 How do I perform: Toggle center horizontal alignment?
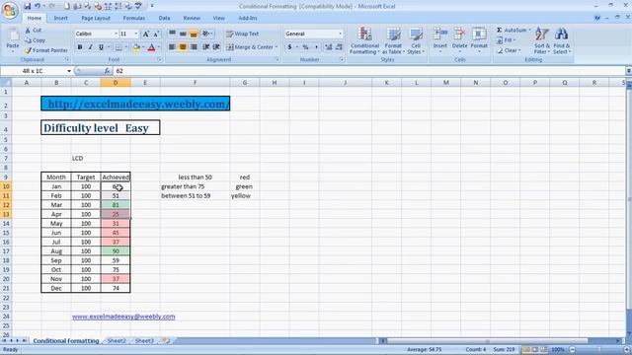pyautogui.click(x=183, y=47)
